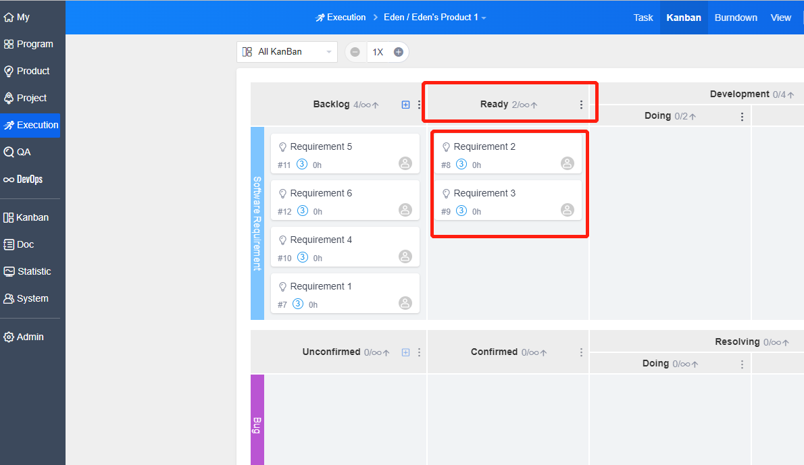Open the Requirement 3 card

(x=484, y=194)
